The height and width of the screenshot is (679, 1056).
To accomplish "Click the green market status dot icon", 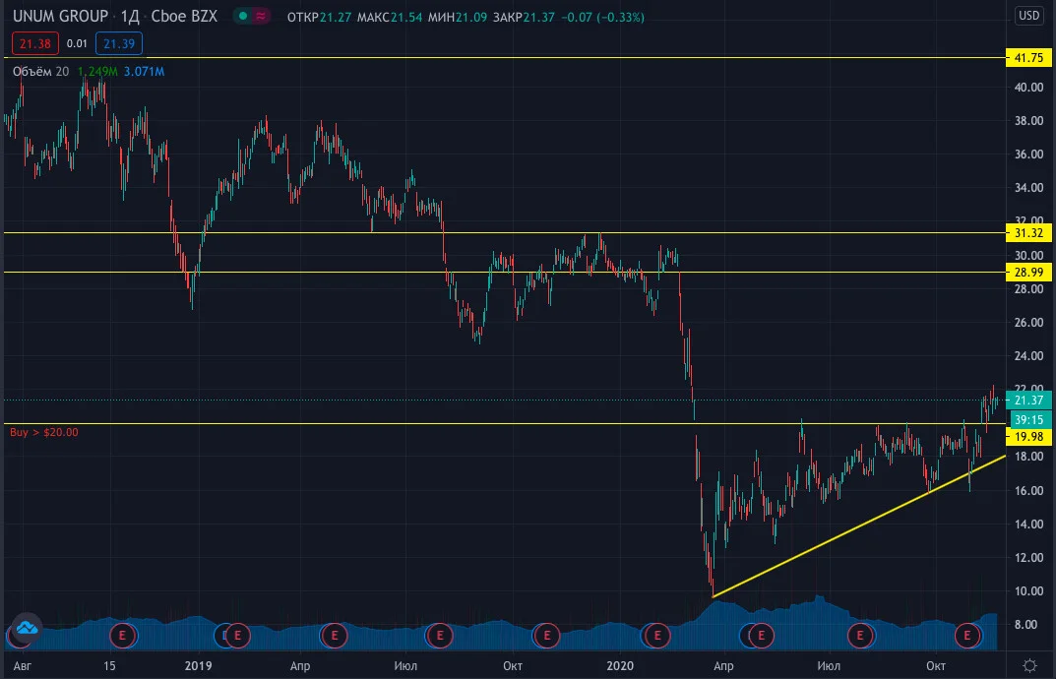I will coord(243,16).
